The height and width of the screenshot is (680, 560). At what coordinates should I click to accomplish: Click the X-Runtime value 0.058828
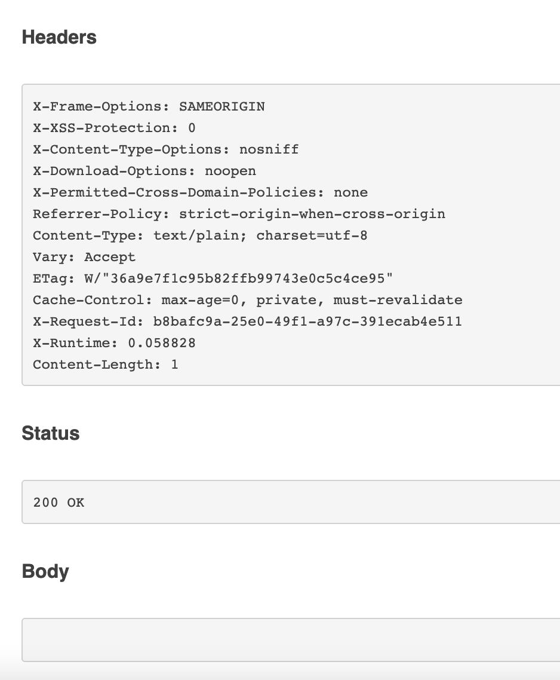pos(162,343)
